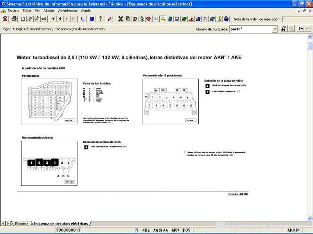This screenshot has width=313, height=234.
Task: Click the Color de los fusibles label
Action: point(97,83)
